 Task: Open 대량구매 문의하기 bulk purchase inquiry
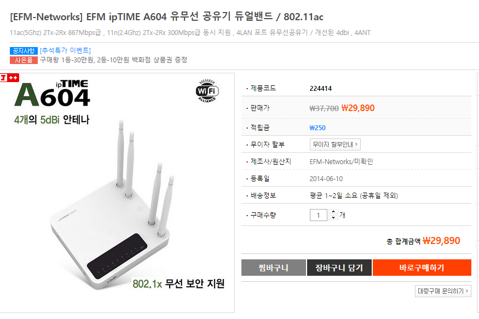[x=443, y=291]
